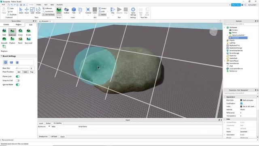Click the Play test button
Screen dimensions: 259x146
pos(113,11)
